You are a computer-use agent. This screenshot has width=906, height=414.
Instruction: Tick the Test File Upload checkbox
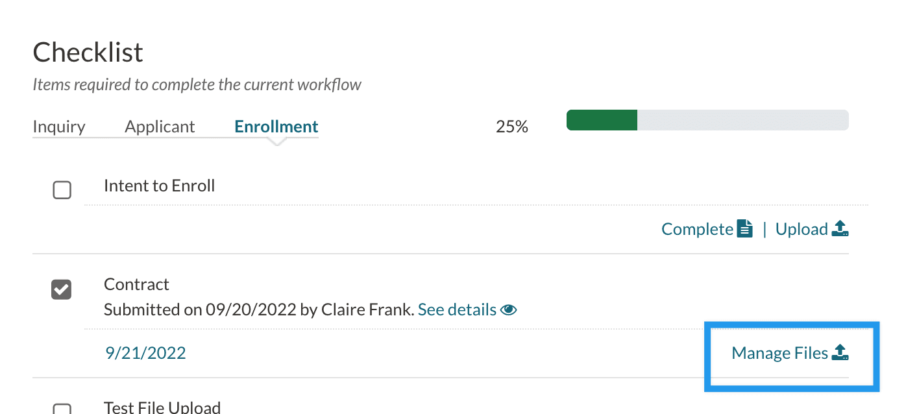[62, 409]
